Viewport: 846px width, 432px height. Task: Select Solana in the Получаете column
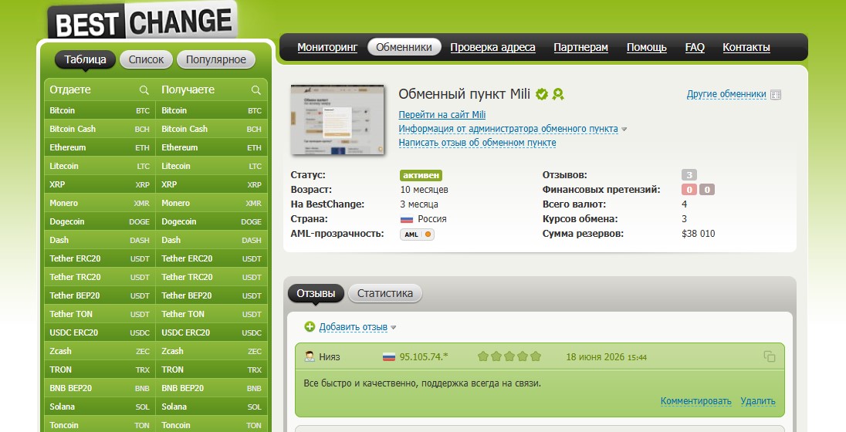[x=211, y=407]
